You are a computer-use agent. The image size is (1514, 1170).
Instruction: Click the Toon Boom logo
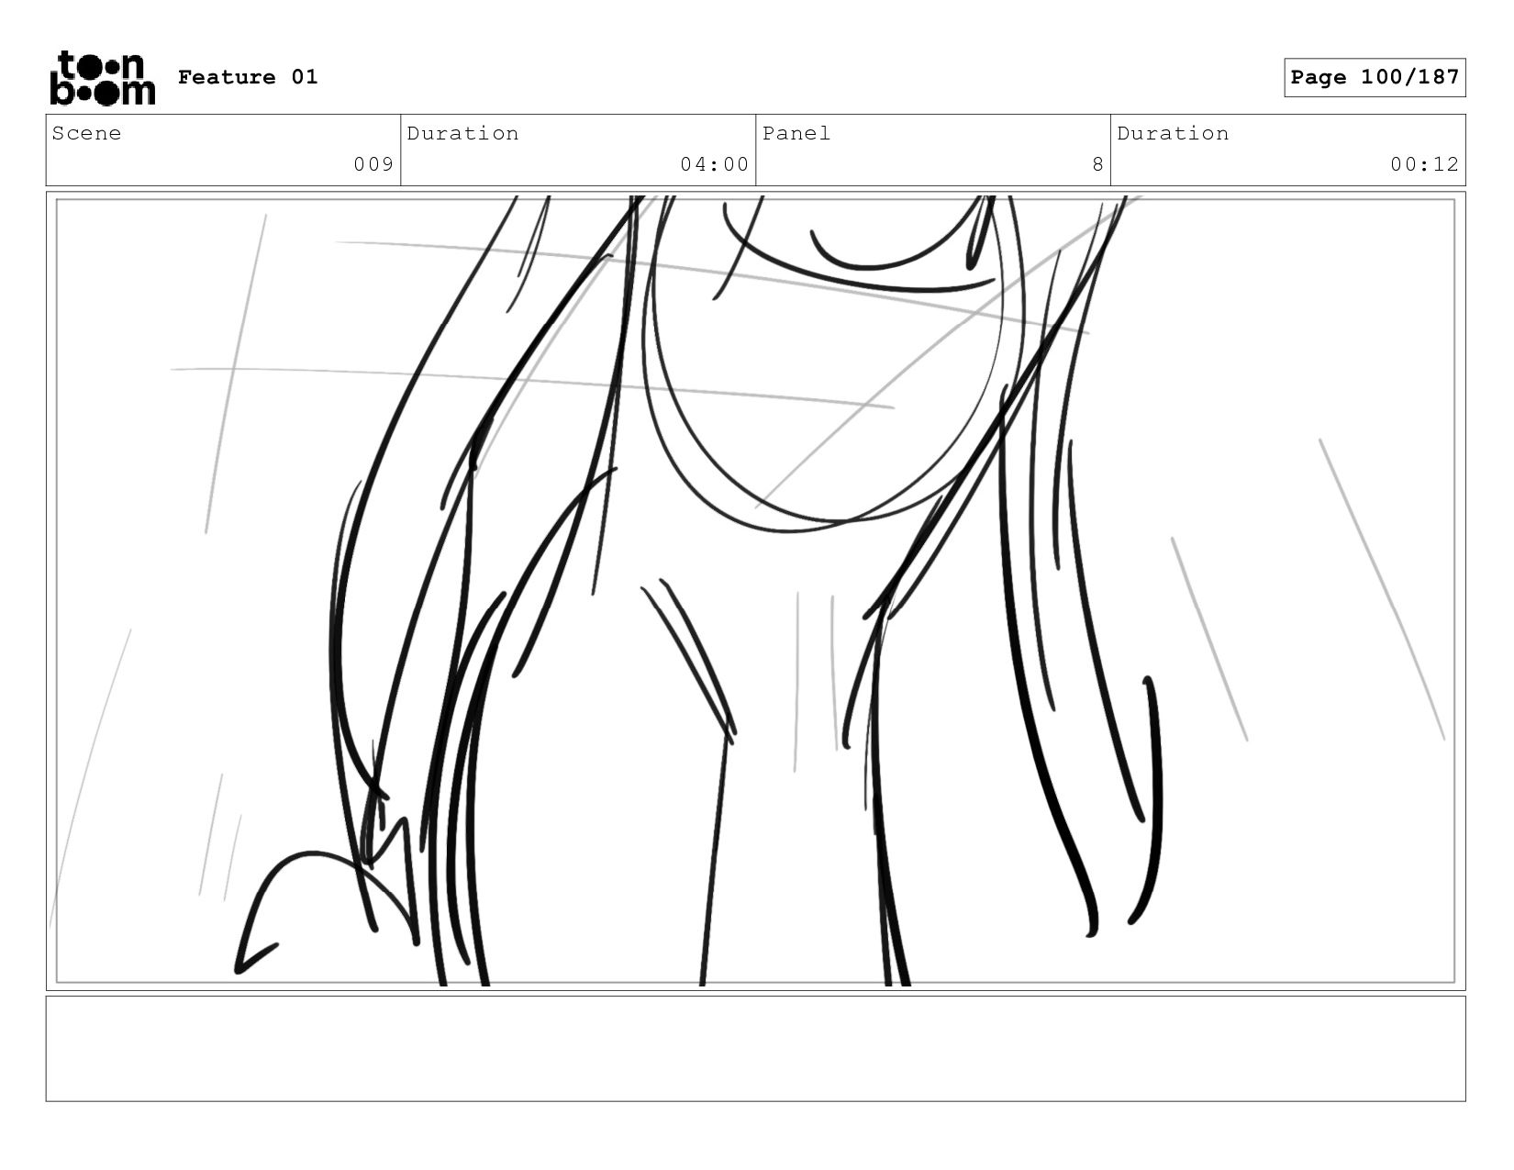(102, 78)
